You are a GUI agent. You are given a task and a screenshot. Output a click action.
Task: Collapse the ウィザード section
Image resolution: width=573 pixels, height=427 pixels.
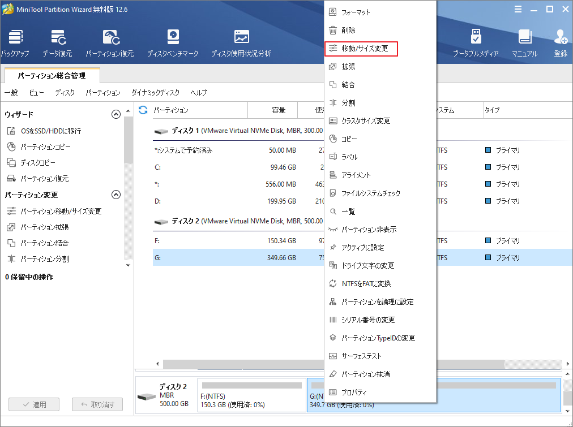click(x=116, y=114)
